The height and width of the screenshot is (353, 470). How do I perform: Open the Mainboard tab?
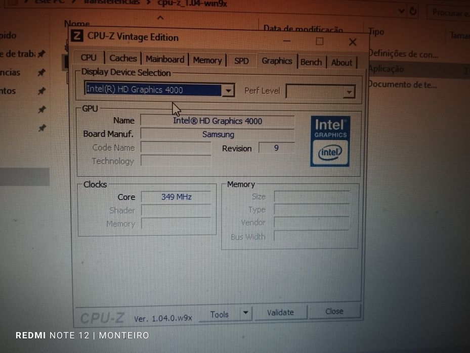click(165, 59)
